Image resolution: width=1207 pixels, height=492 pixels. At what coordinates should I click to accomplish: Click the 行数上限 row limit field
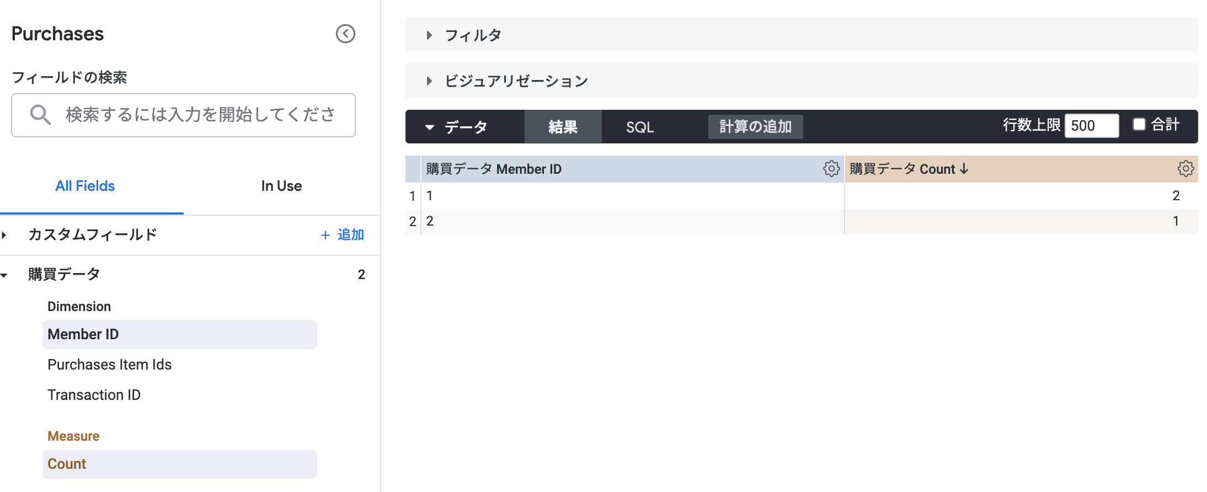click(x=1091, y=126)
